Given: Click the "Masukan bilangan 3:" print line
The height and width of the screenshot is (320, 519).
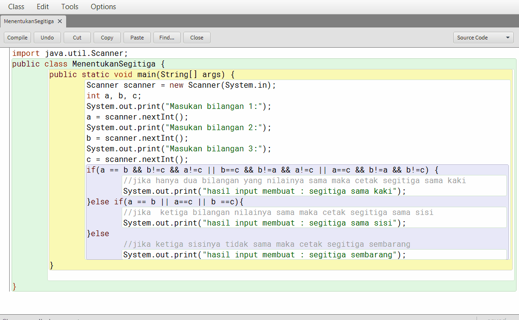Looking at the screenshot, I should click(179, 148).
